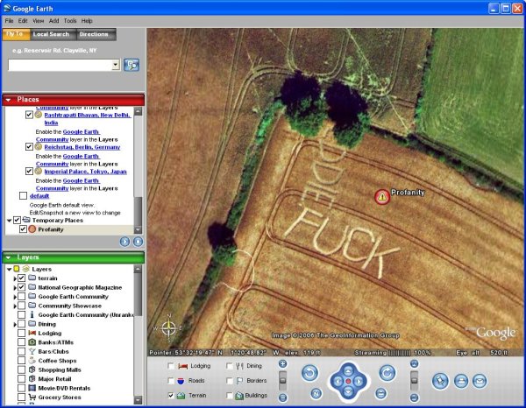Enable the Roads checkbox in bottom panel

click(172, 381)
